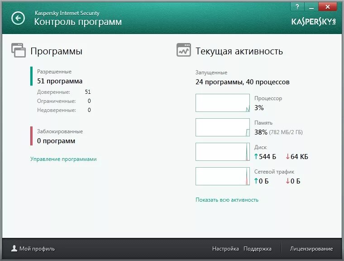Click the Сетевой трафик label
Viewport: 344px width, 261px height.
[x=274, y=172]
